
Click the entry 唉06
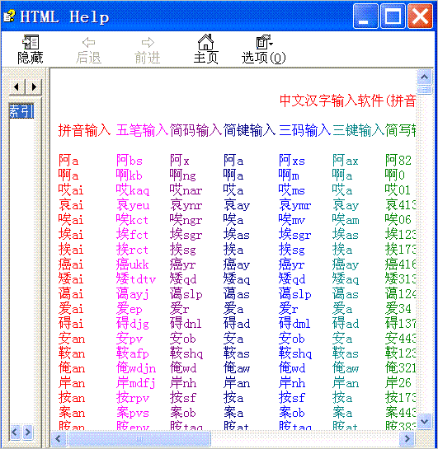coord(398,220)
